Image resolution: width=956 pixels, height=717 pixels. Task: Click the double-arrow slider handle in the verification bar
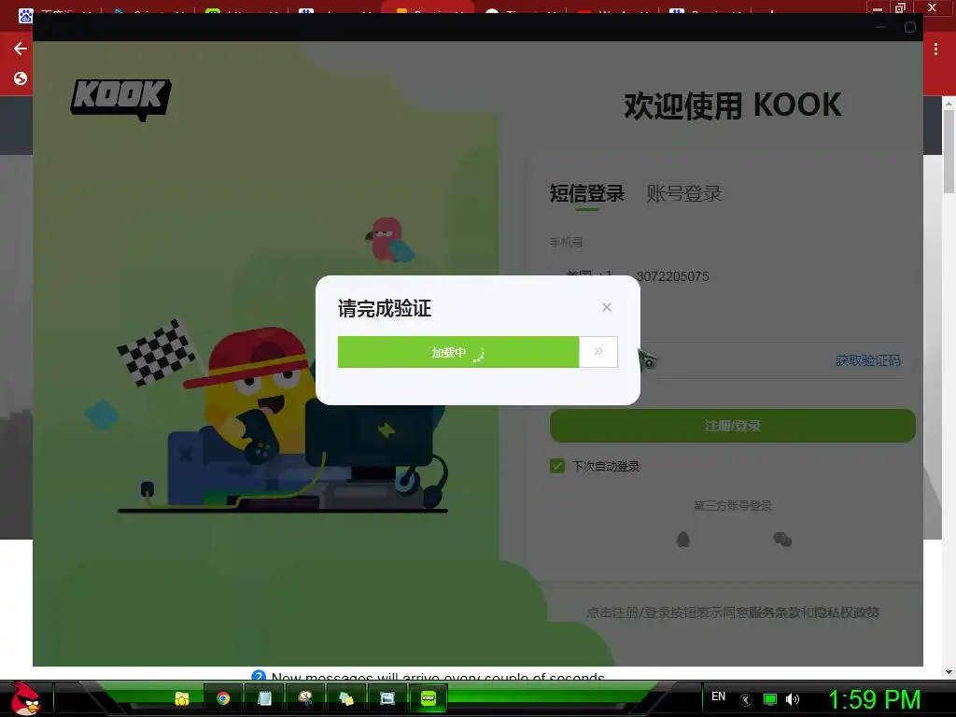pos(598,352)
